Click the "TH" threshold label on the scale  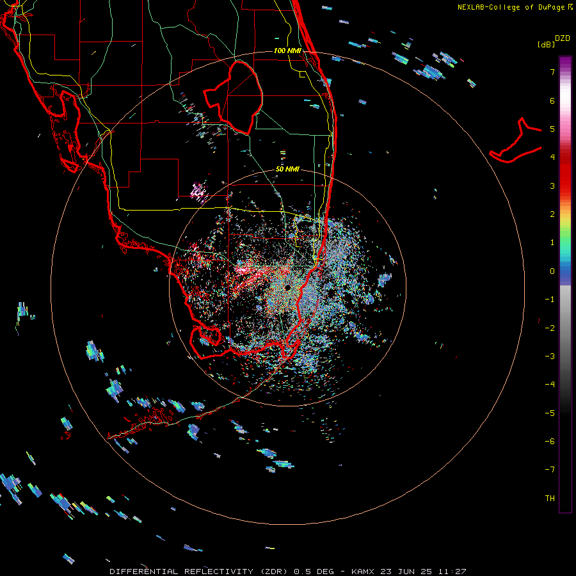click(550, 498)
